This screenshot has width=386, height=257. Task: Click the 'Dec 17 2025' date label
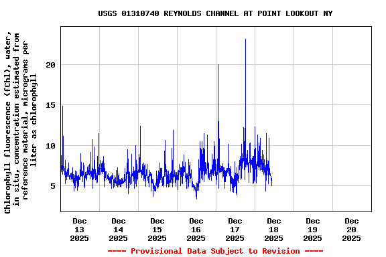235,230
